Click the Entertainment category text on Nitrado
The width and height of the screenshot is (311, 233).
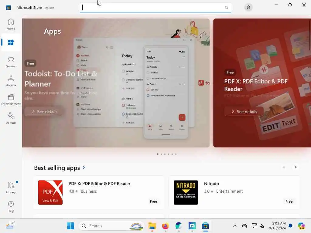point(229,191)
